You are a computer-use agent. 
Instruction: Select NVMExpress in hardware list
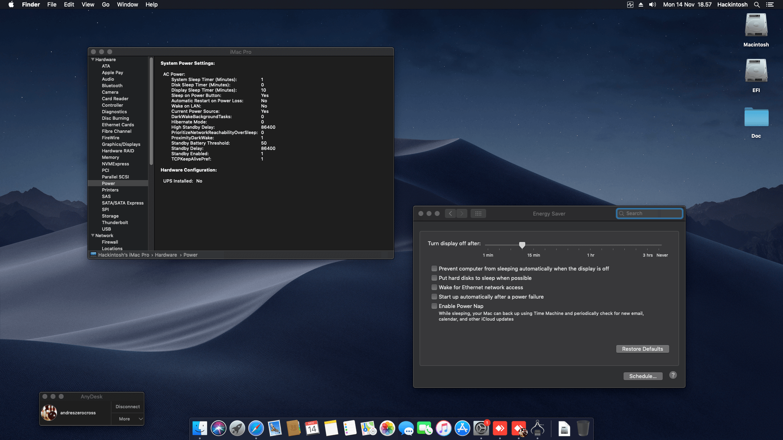coord(115,164)
